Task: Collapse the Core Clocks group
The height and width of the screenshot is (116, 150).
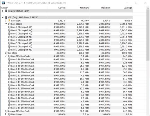Action: [6, 24]
